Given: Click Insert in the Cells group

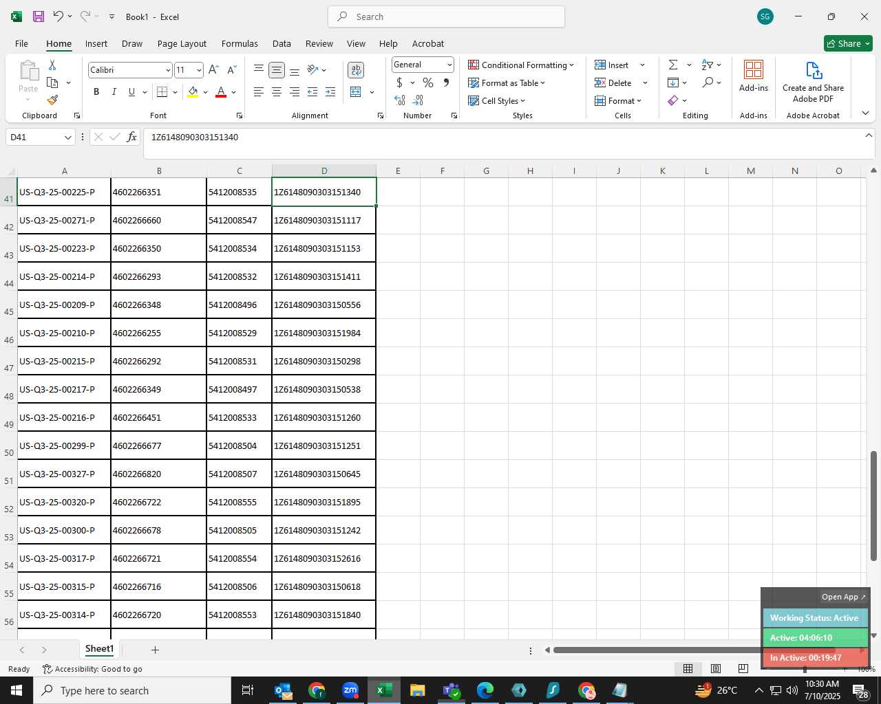Looking at the screenshot, I should point(613,65).
